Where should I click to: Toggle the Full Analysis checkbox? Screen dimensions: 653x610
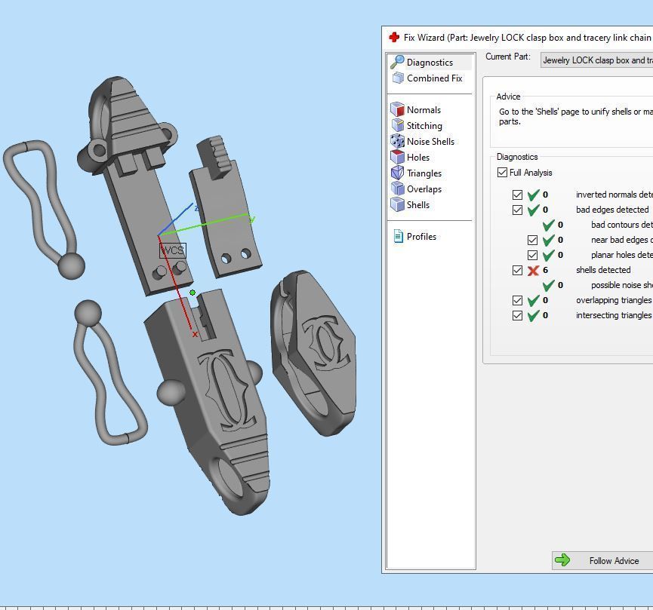[502, 172]
